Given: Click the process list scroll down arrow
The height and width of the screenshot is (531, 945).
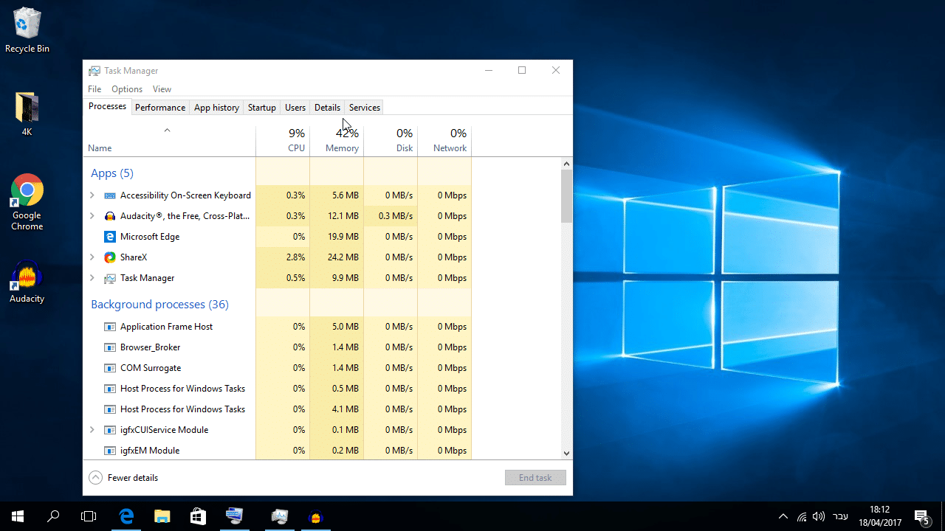Looking at the screenshot, I should [567, 454].
